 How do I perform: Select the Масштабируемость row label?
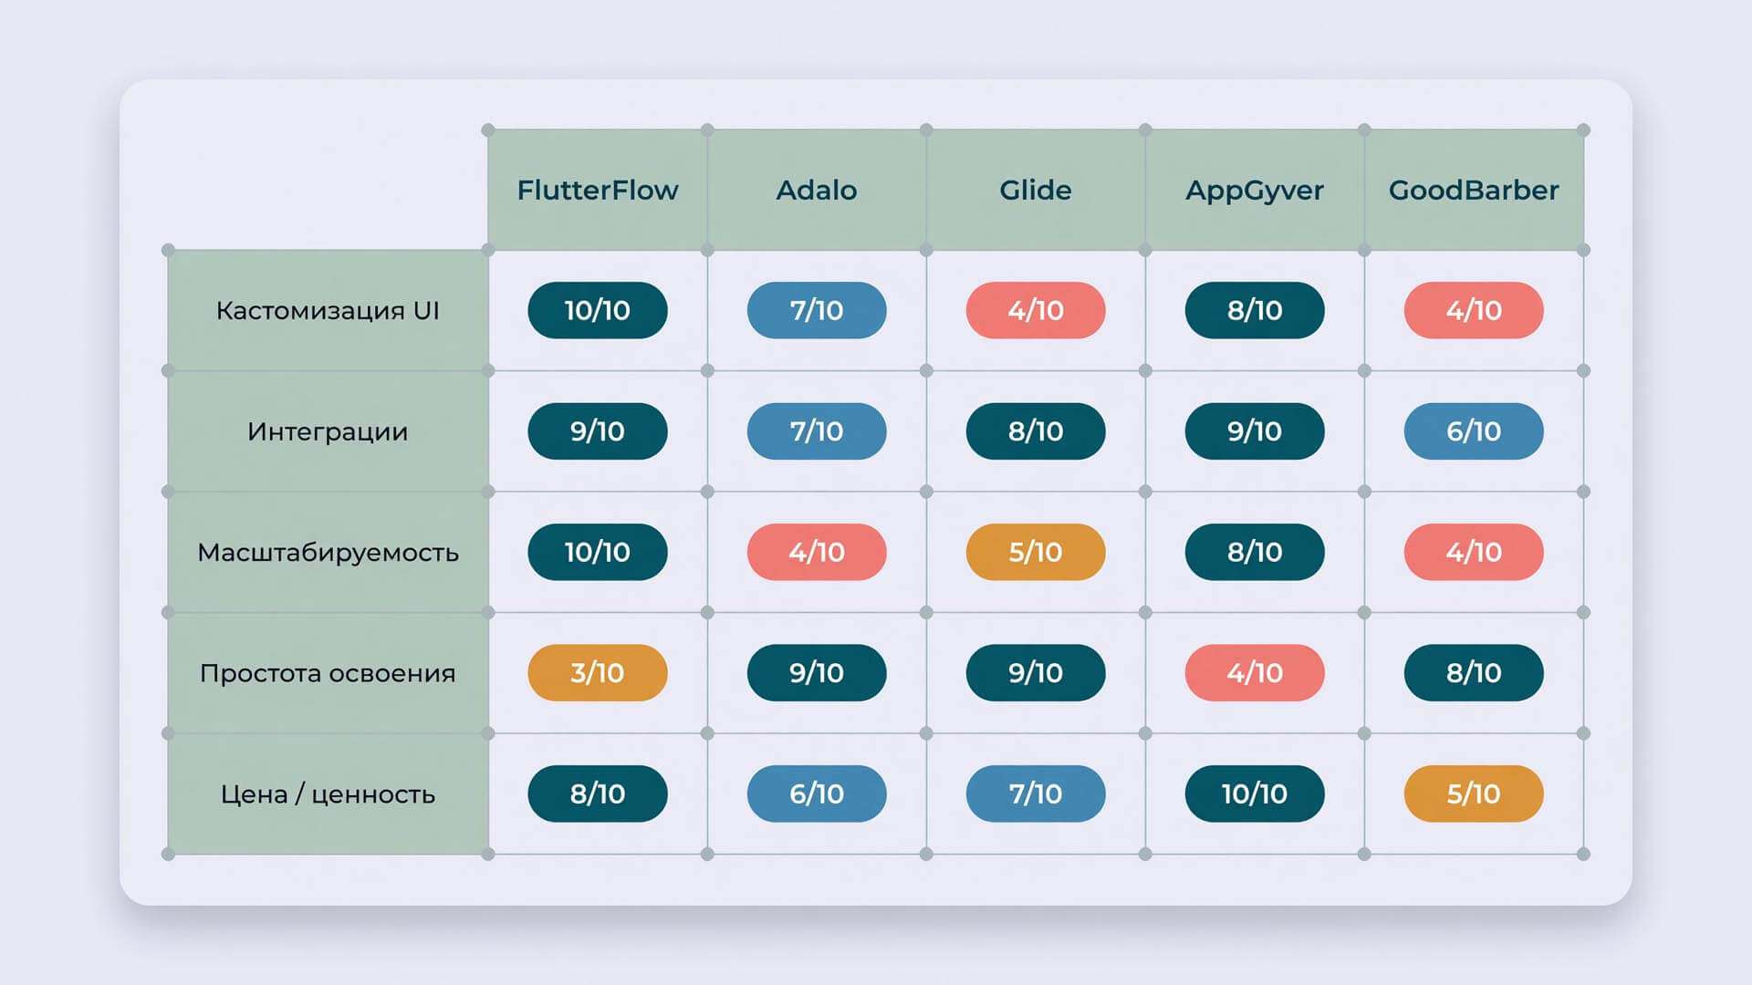[x=328, y=552]
